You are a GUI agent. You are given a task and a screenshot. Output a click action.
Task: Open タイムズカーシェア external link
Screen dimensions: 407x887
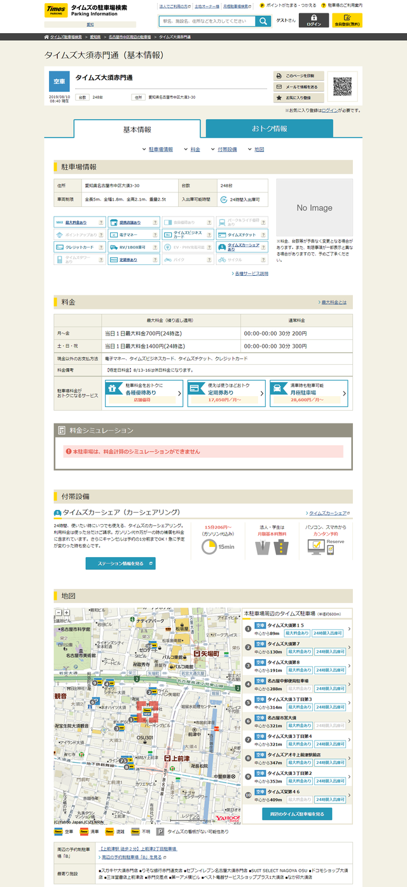click(x=328, y=513)
